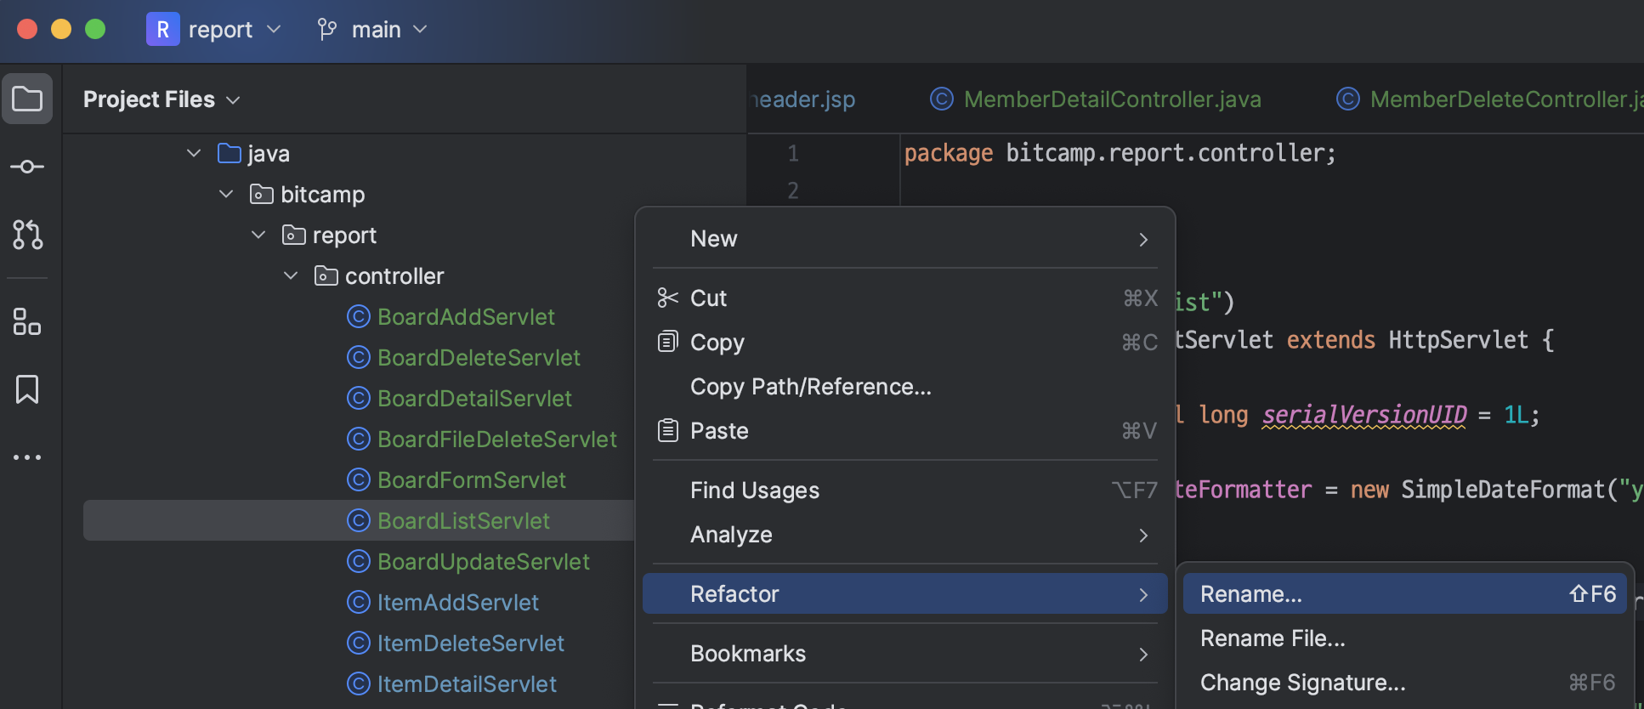The width and height of the screenshot is (1644, 709).
Task: Click the clipboard icon beside Paste
Action: click(668, 430)
